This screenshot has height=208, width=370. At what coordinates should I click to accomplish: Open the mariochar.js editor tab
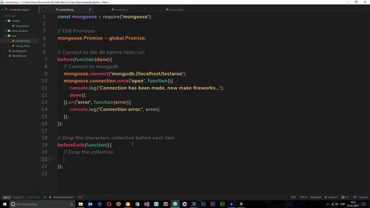point(121,10)
